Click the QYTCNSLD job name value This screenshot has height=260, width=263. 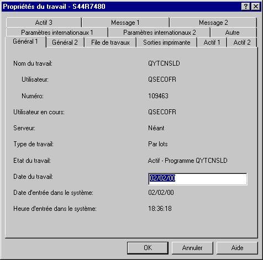(164, 63)
